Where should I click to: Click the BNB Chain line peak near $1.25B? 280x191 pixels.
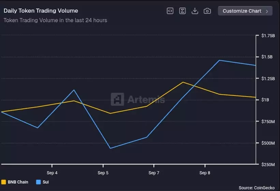183,82
